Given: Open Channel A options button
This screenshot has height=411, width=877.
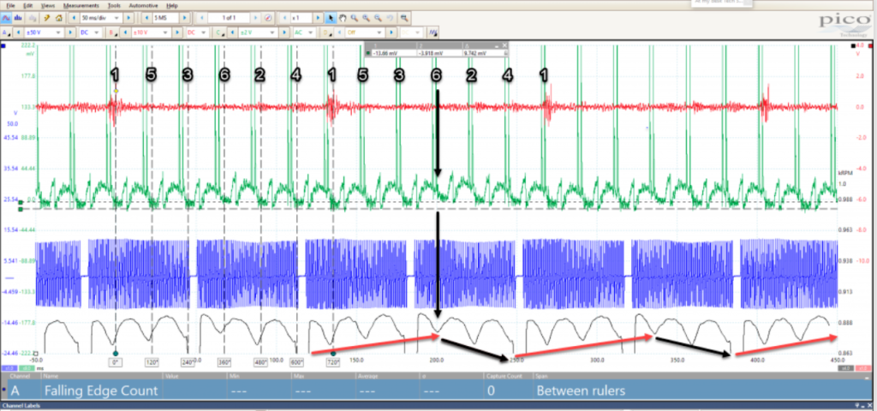Looking at the screenshot, I should [5, 33].
